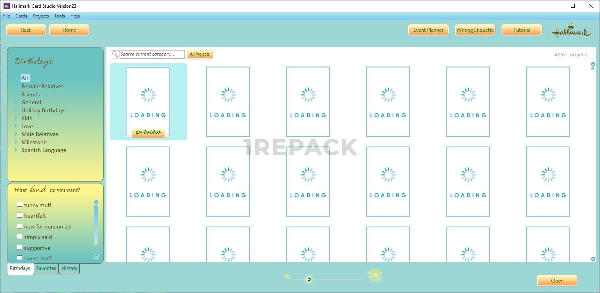Click scroll up arrow in kind list

pos(96,202)
